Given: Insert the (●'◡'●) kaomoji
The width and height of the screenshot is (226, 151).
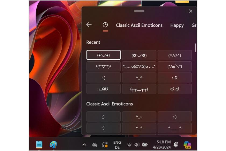Looking at the screenshot, I should click(x=104, y=55).
